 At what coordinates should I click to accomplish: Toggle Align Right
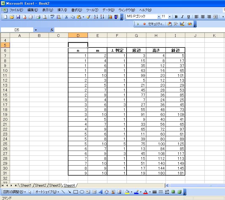(x=209, y=17)
